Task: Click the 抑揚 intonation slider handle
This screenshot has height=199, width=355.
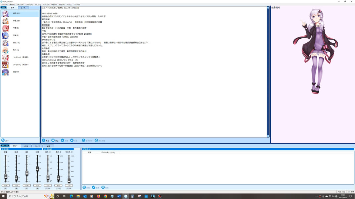Action: point(37,169)
